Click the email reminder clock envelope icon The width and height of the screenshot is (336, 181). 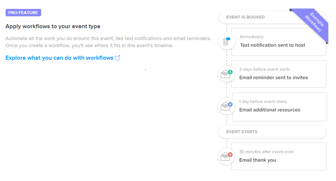(227, 74)
